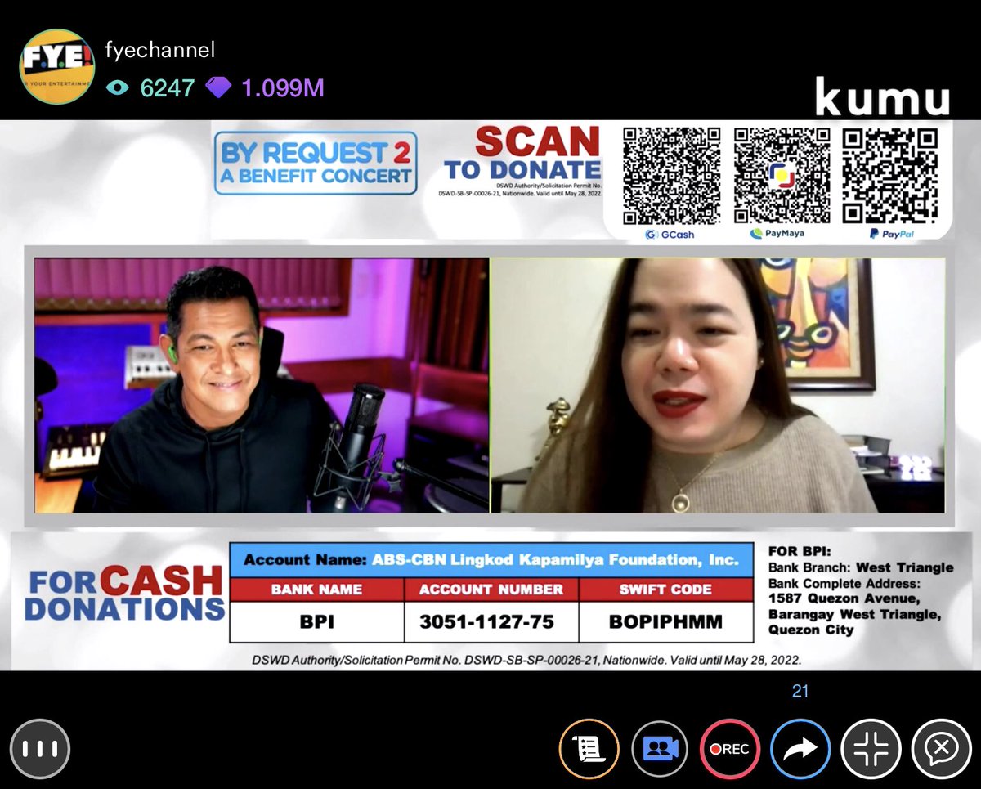
Task: Tap the 1587 Quezon Avenue address line
Action: click(844, 598)
